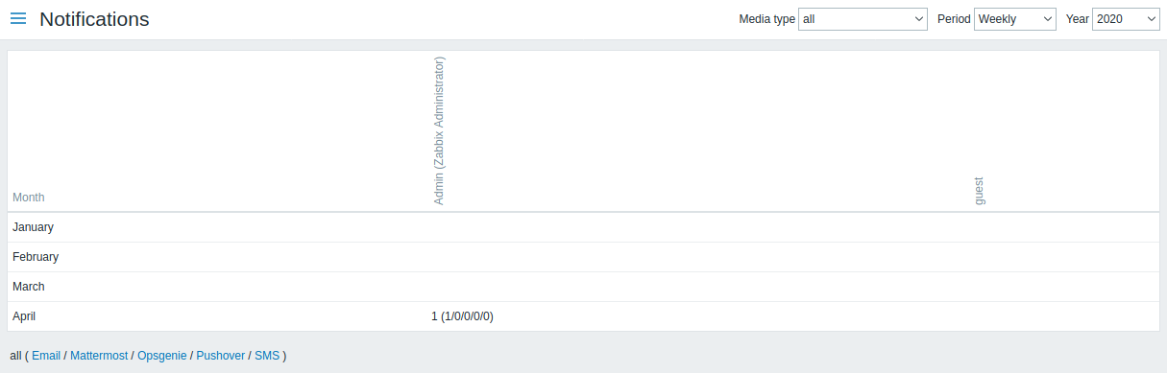Select the Pushover link
The height and width of the screenshot is (373, 1167).
[221, 356]
